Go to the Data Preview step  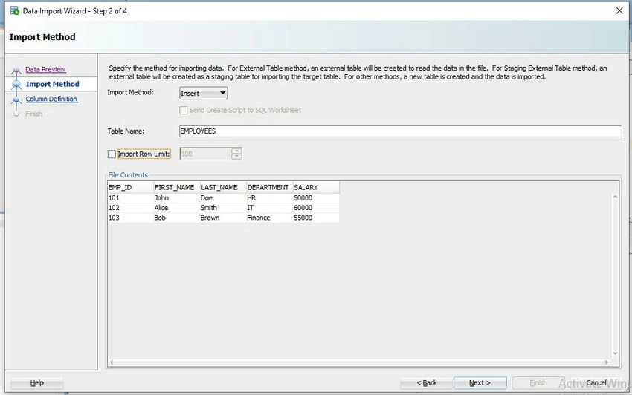click(45, 69)
